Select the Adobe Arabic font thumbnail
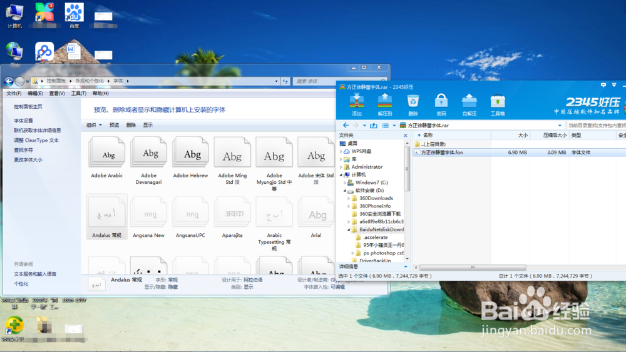The height and width of the screenshot is (352, 626). point(106,153)
